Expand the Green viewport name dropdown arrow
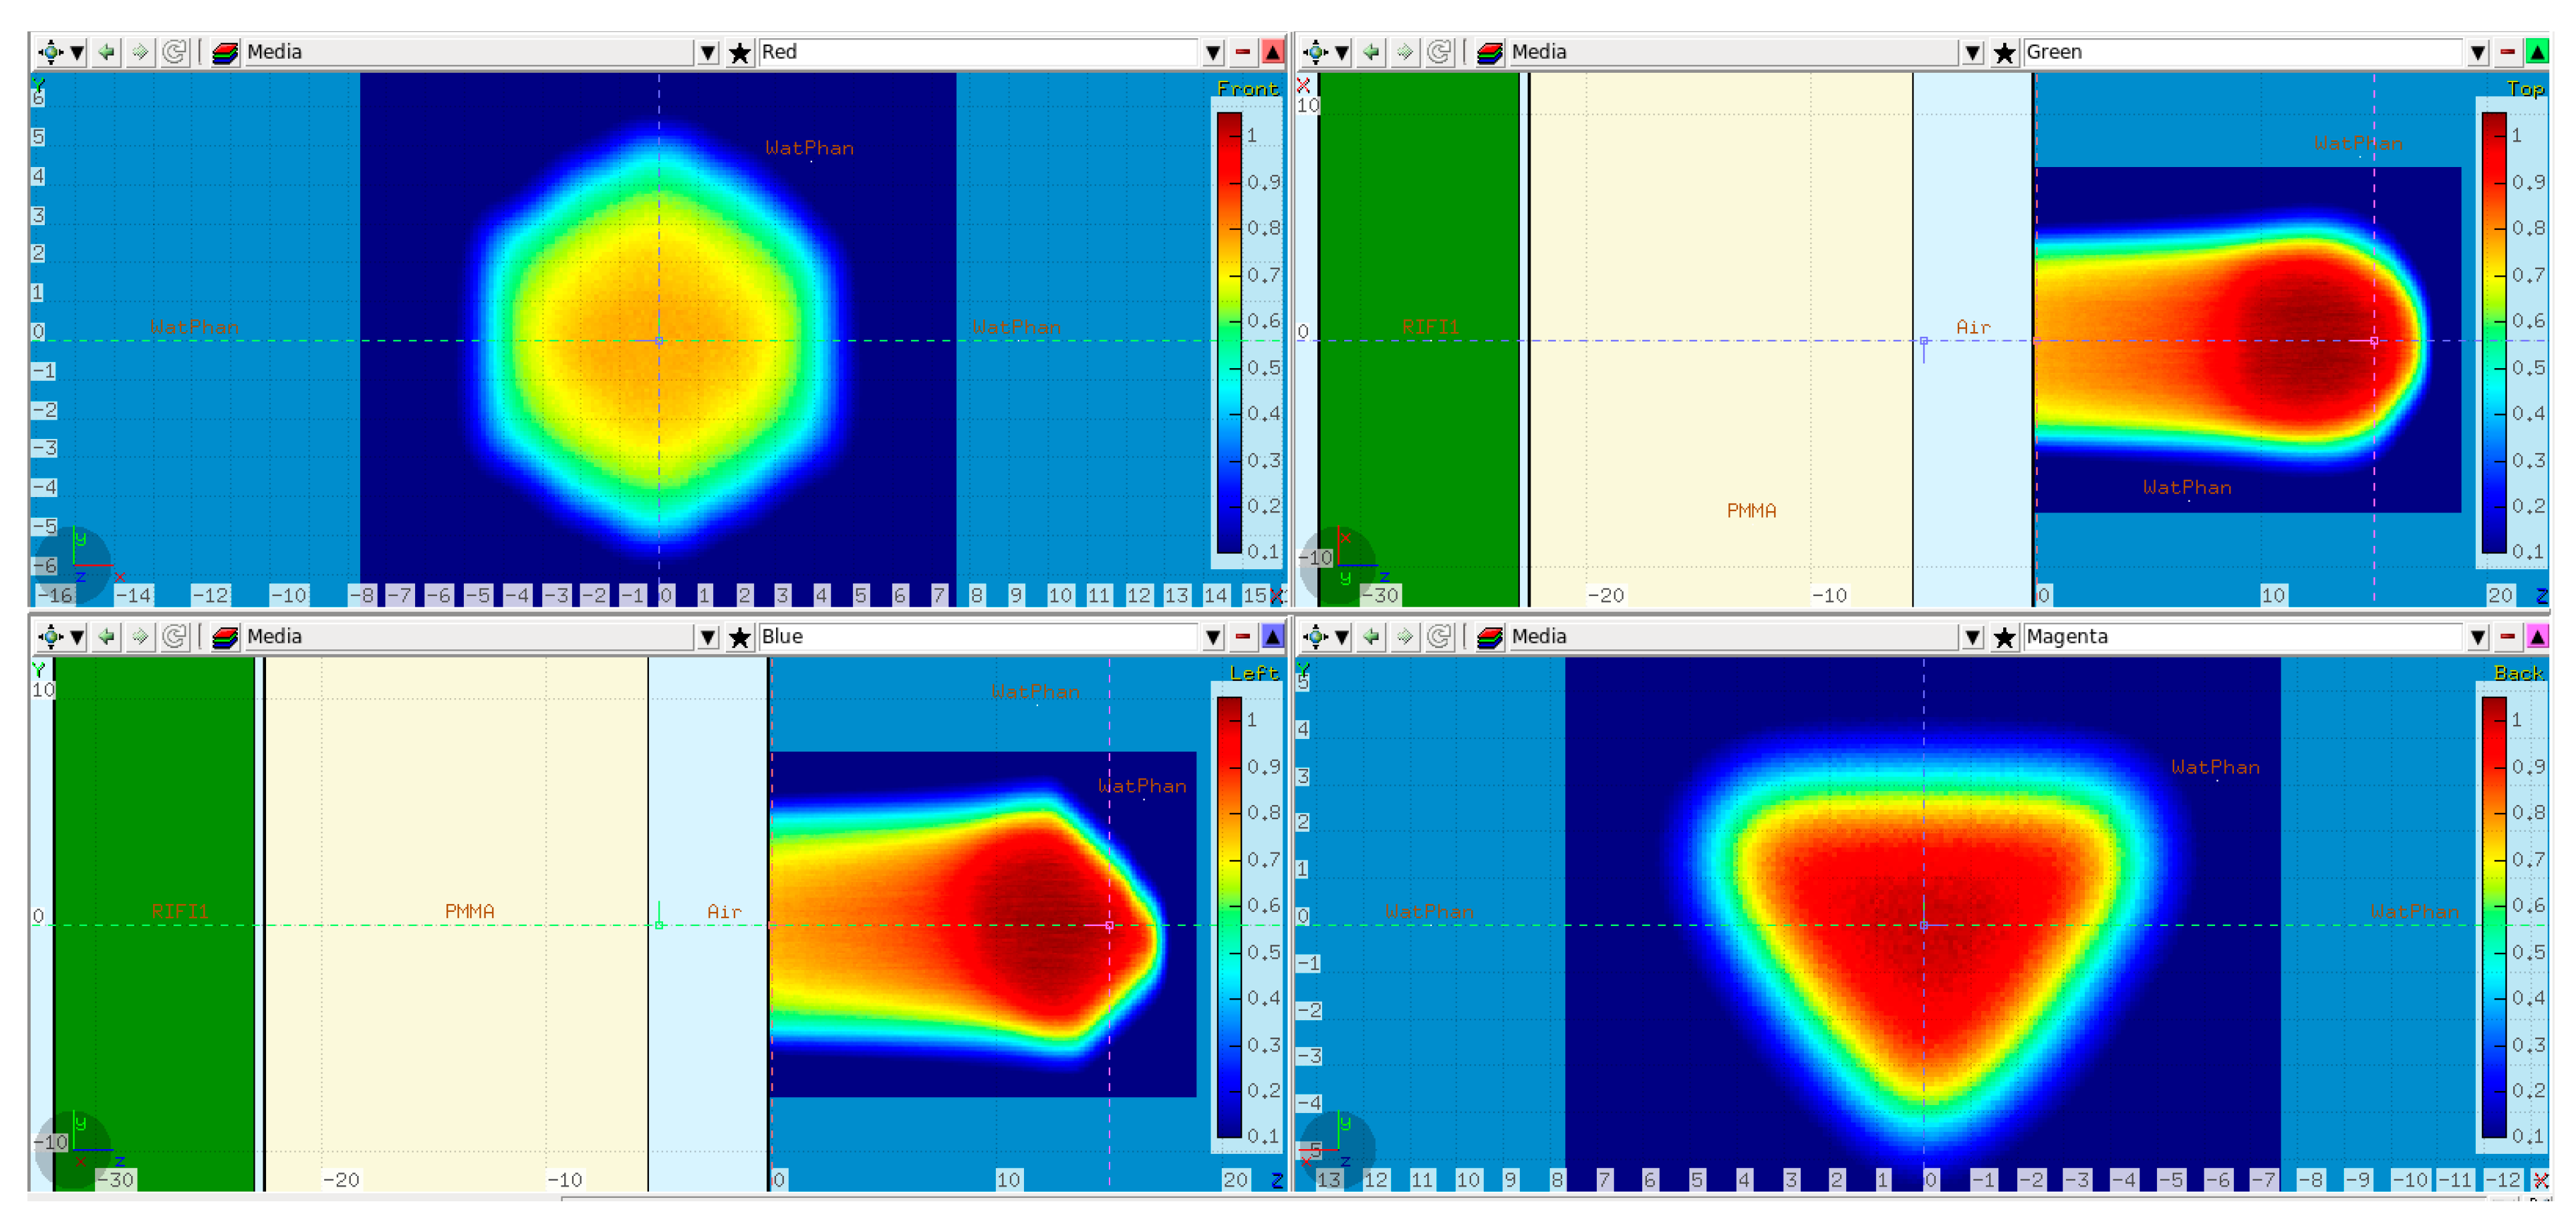 point(2478,52)
